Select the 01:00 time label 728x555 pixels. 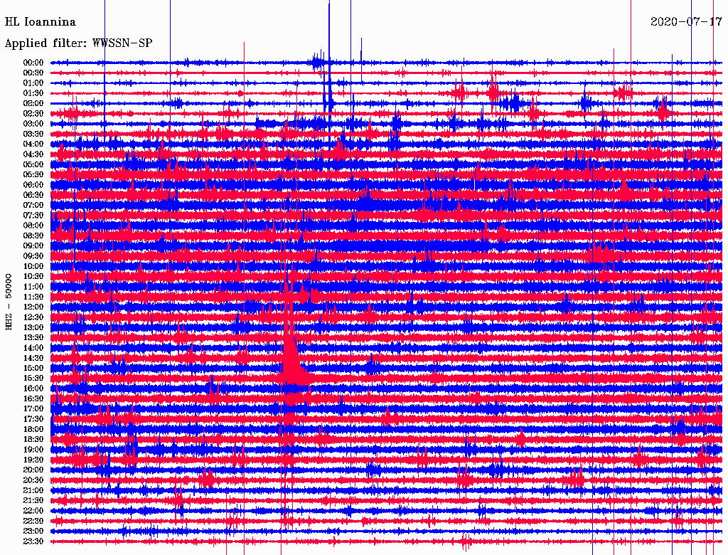(x=33, y=83)
